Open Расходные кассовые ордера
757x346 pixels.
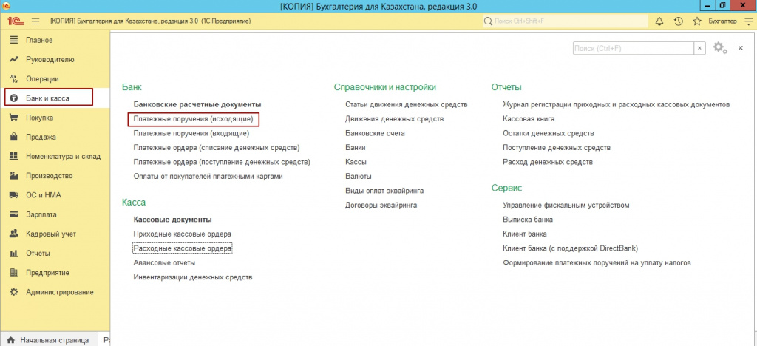(x=183, y=248)
